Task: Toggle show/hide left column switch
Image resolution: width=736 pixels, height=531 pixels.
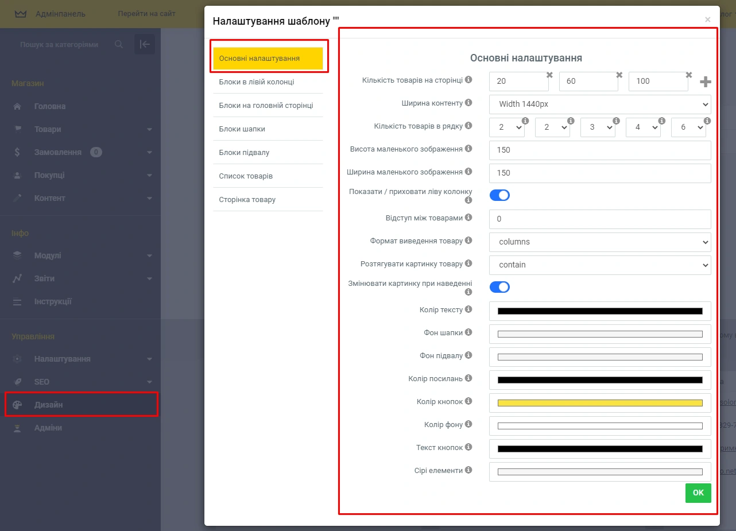Action: coord(499,195)
